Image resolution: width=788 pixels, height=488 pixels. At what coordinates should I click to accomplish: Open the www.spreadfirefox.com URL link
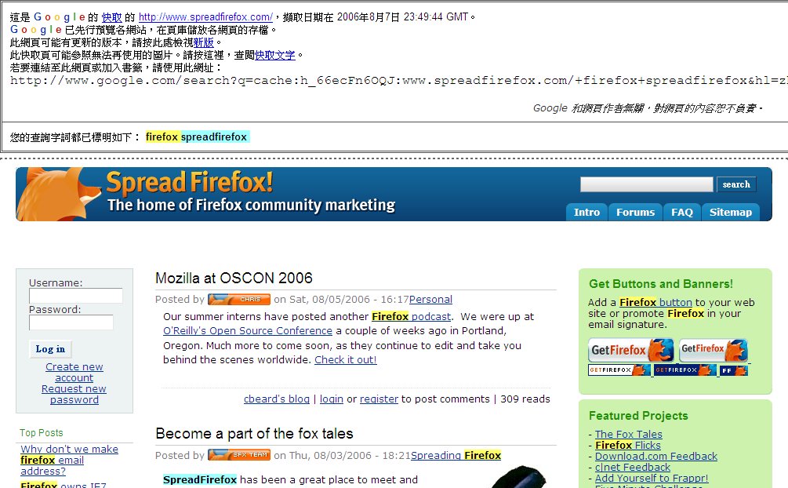point(205,17)
